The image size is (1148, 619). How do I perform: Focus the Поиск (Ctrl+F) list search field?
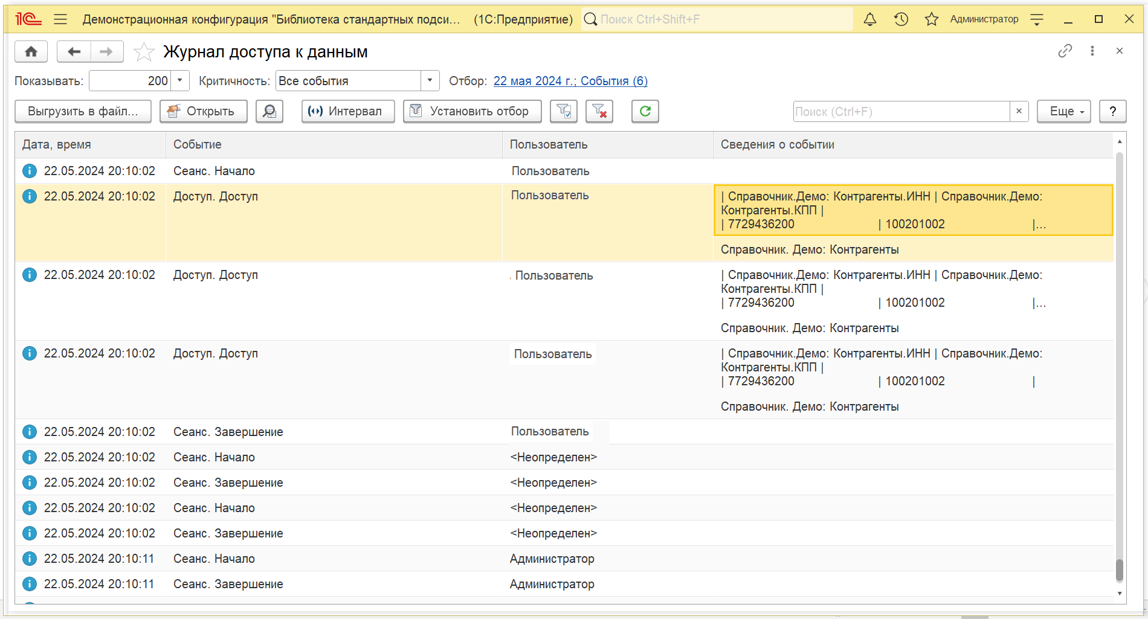click(x=901, y=111)
